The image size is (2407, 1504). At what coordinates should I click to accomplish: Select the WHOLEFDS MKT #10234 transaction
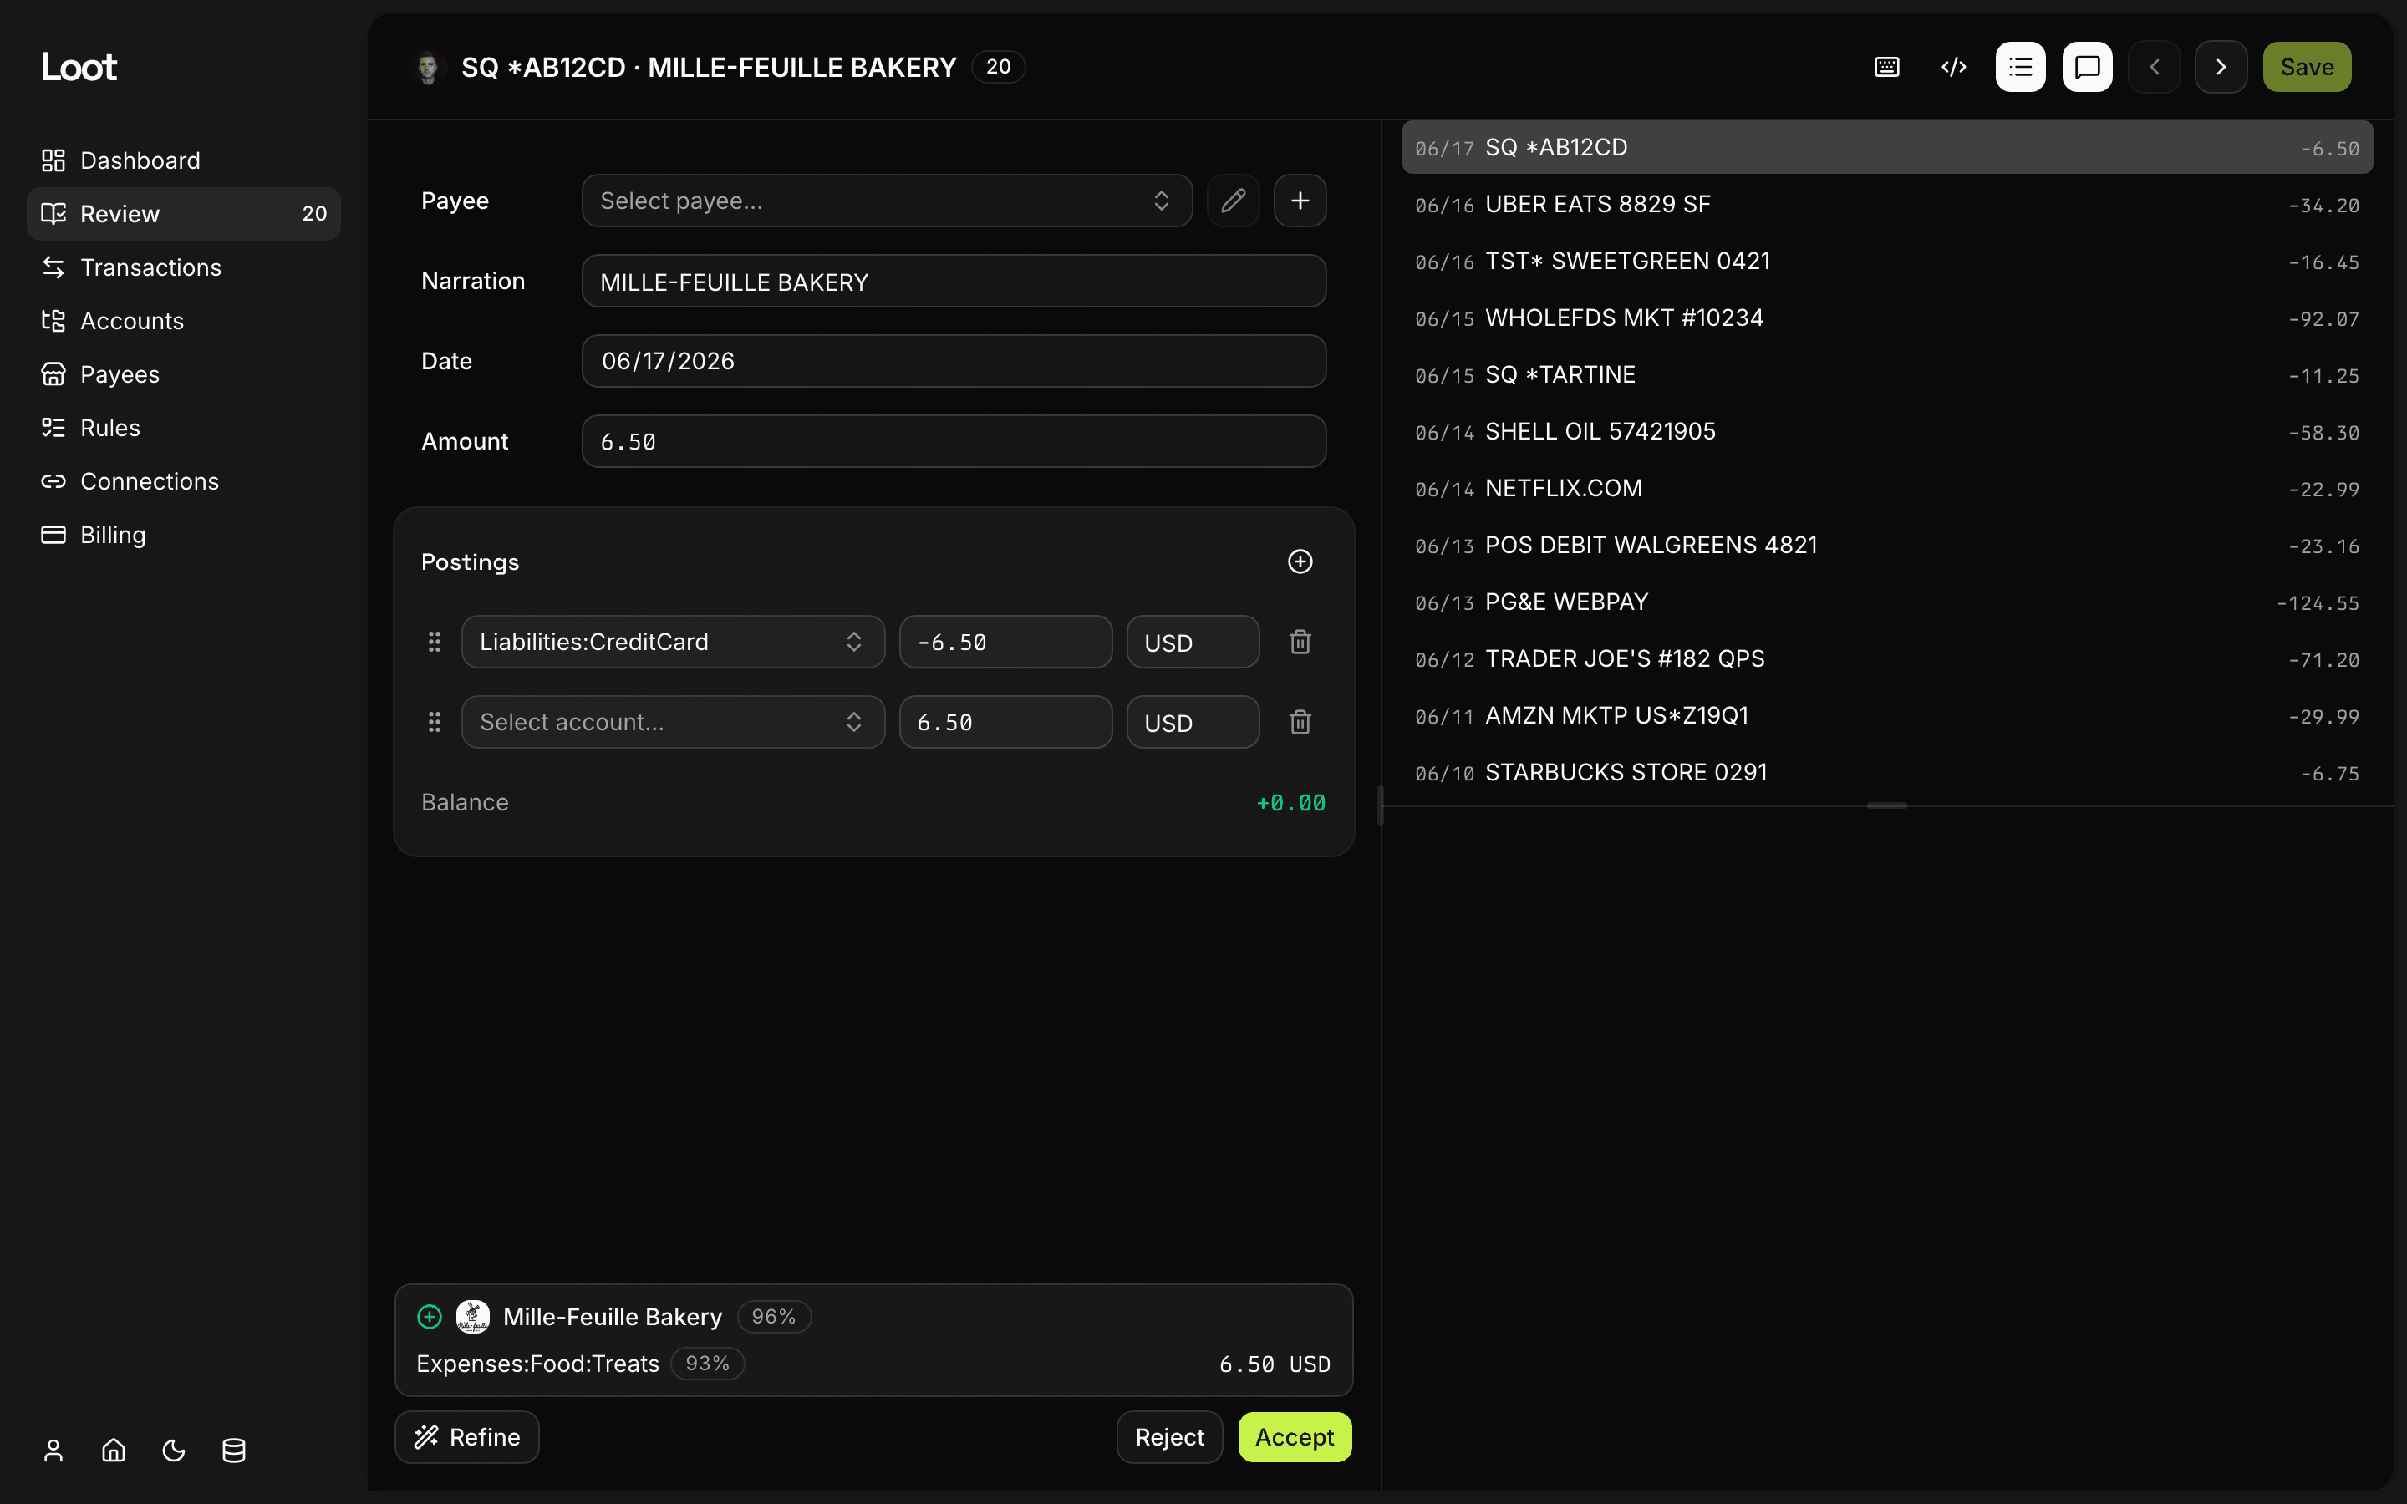(1887, 318)
